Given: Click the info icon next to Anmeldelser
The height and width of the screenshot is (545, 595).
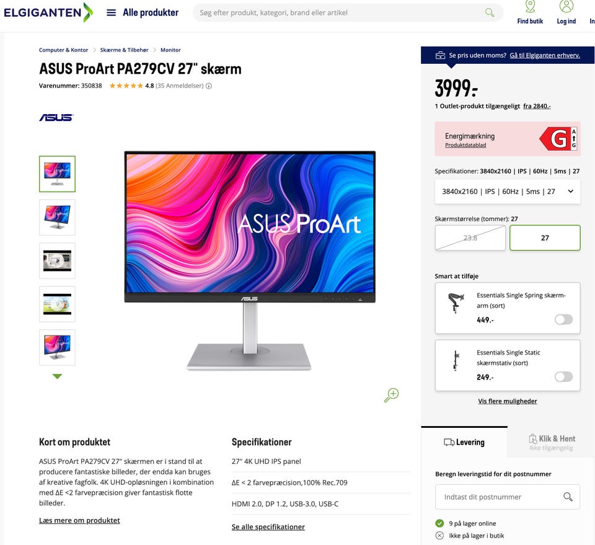Looking at the screenshot, I should 209,86.
